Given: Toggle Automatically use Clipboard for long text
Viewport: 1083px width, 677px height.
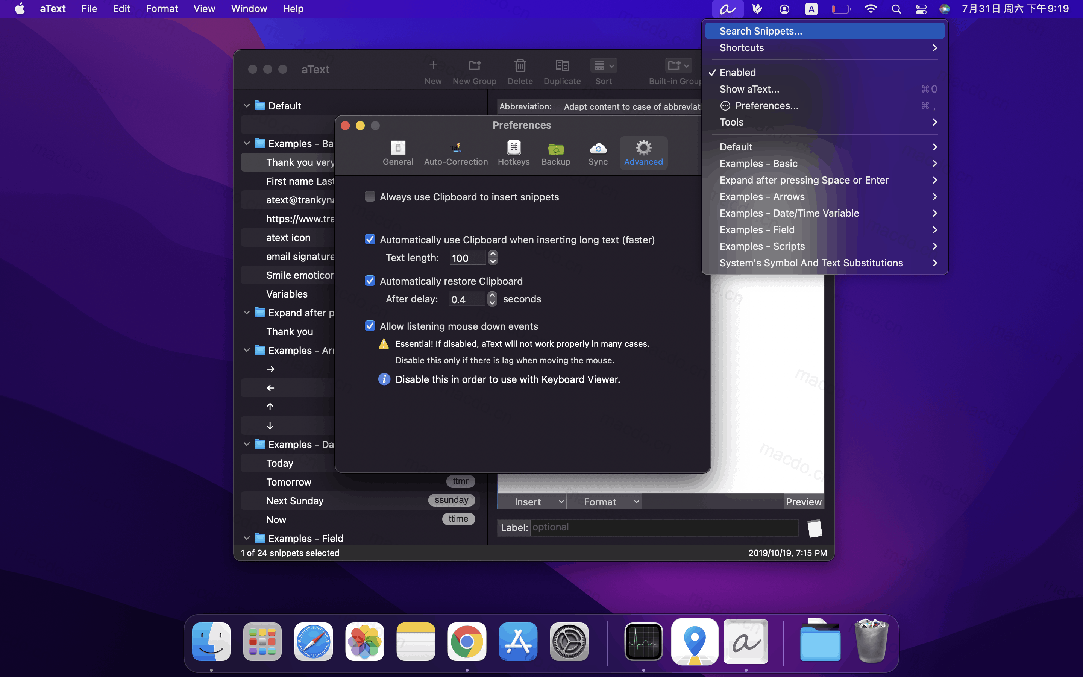Looking at the screenshot, I should point(370,240).
